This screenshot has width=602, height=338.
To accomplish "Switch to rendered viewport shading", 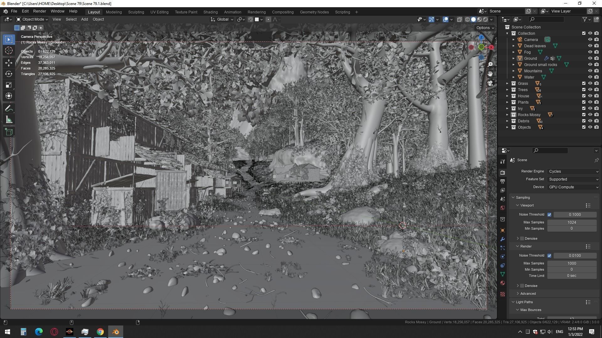I will [x=485, y=19].
